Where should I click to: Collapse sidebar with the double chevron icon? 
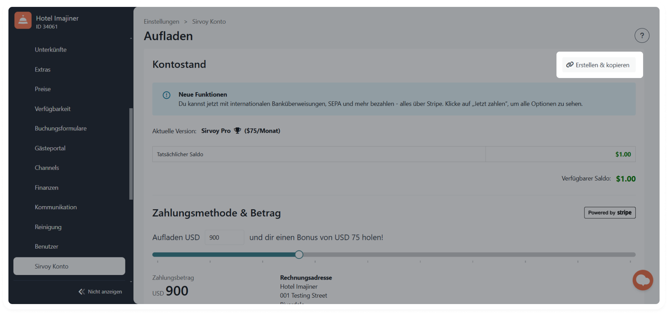[x=82, y=292]
